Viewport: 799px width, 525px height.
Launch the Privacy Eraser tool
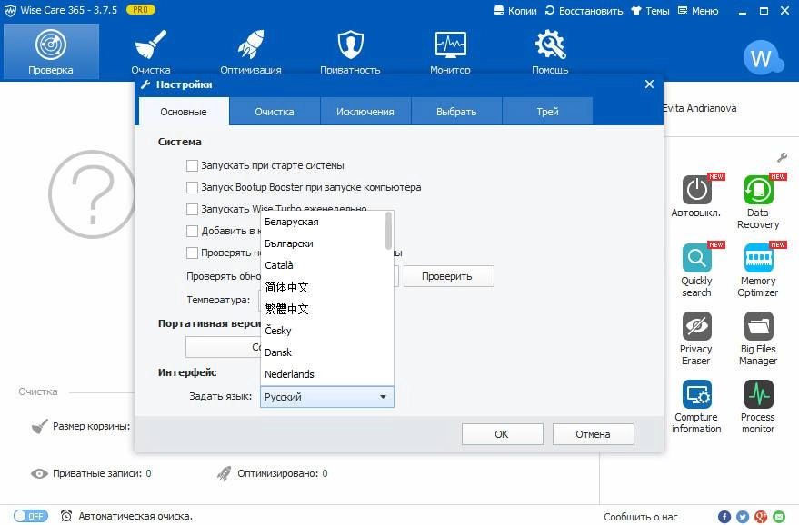tap(696, 339)
